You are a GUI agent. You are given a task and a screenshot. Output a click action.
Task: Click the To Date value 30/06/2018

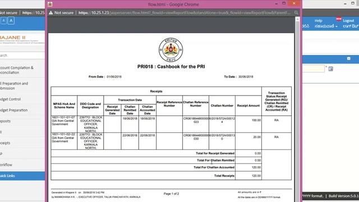click(x=246, y=77)
